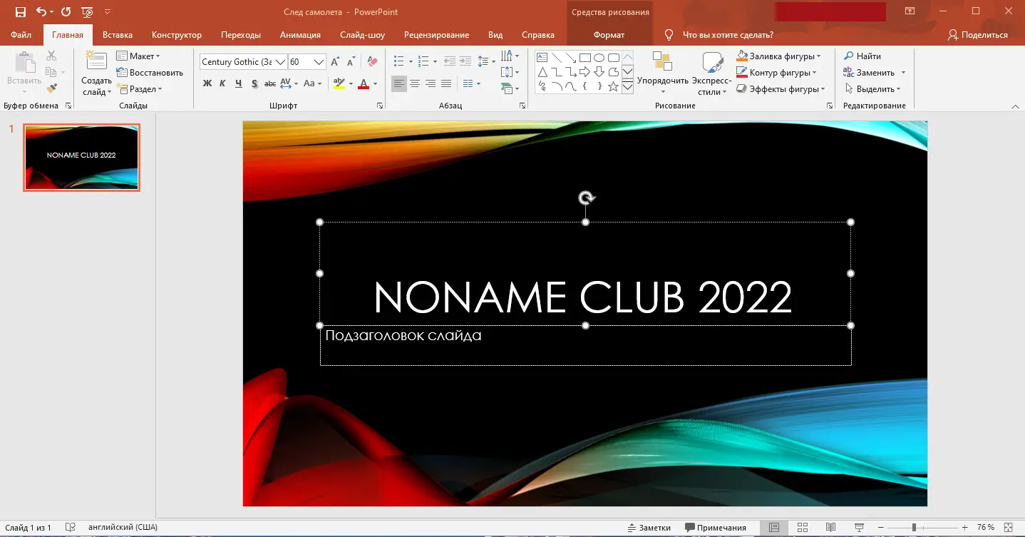Viewport: 1025px width, 537px height.
Task: Clear all text formatting with eraser icon
Action: coord(372,62)
